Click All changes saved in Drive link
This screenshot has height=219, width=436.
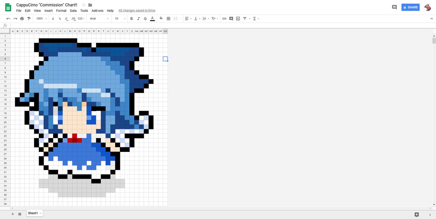[x=137, y=11]
